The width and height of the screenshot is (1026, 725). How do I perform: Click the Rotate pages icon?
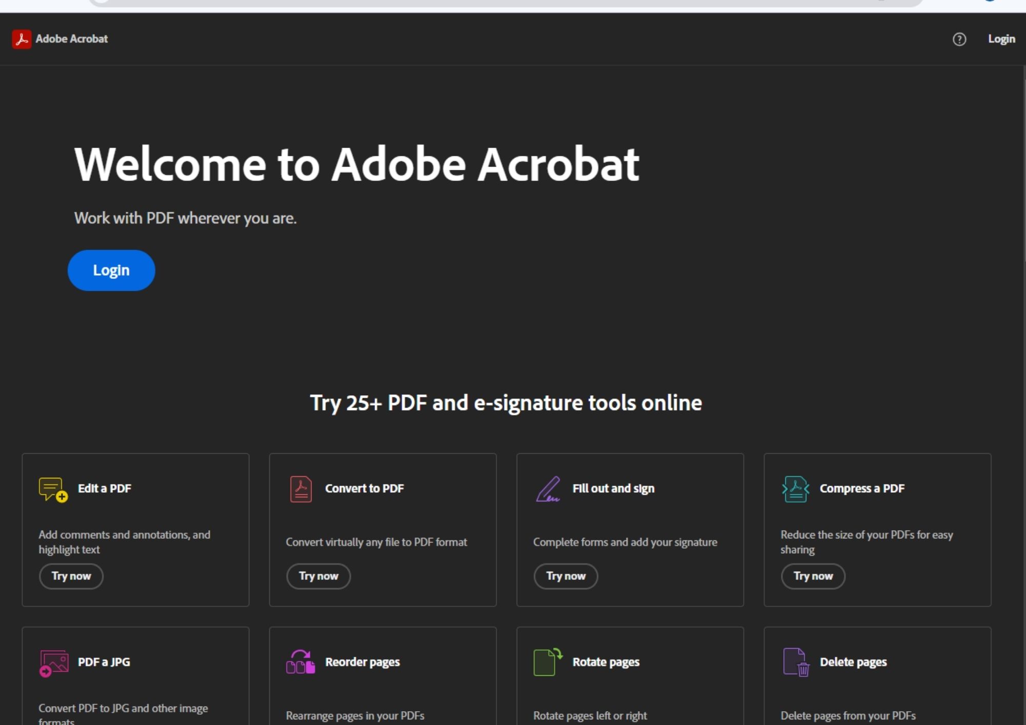548,662
